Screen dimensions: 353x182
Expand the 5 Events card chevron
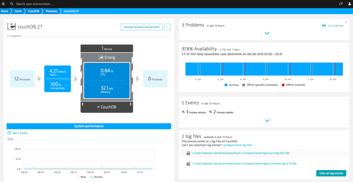click(x=267, y=121)
